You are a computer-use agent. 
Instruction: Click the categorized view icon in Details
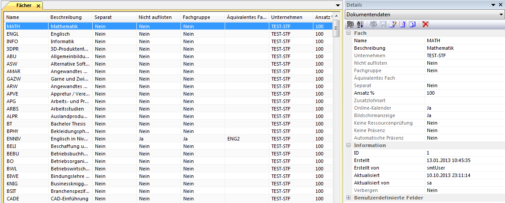350,24
